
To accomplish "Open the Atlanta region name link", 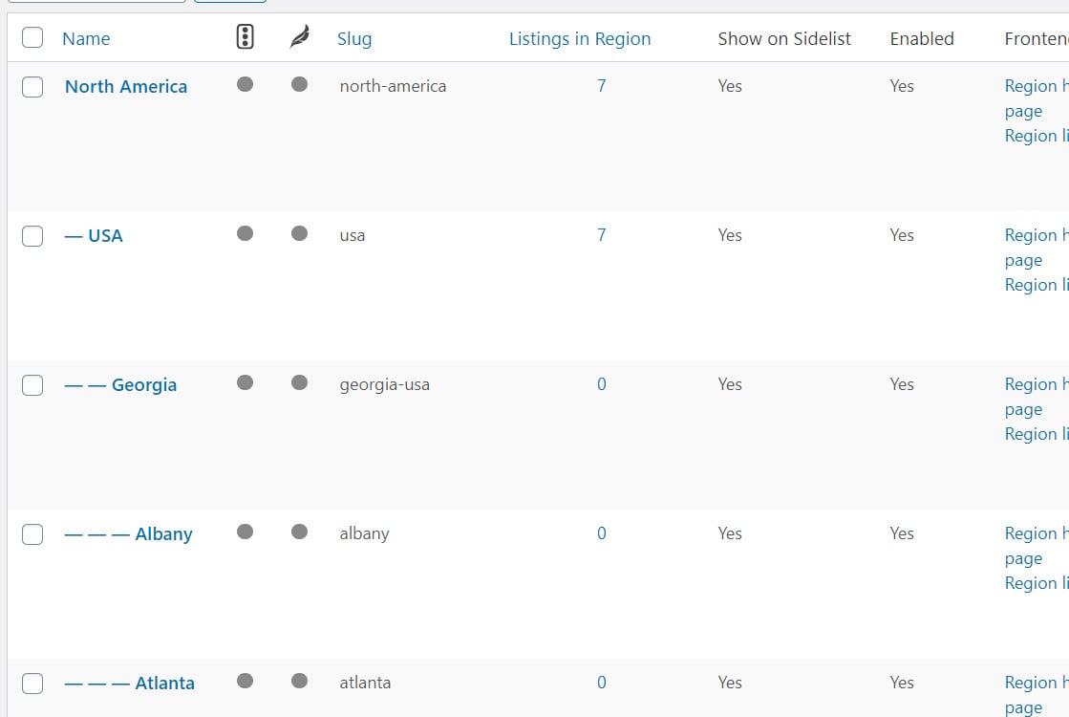I will [130, 683].
